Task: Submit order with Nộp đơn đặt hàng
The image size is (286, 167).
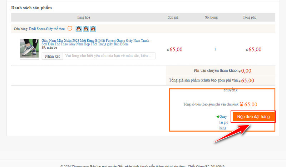Action: (x=253, y=117)
